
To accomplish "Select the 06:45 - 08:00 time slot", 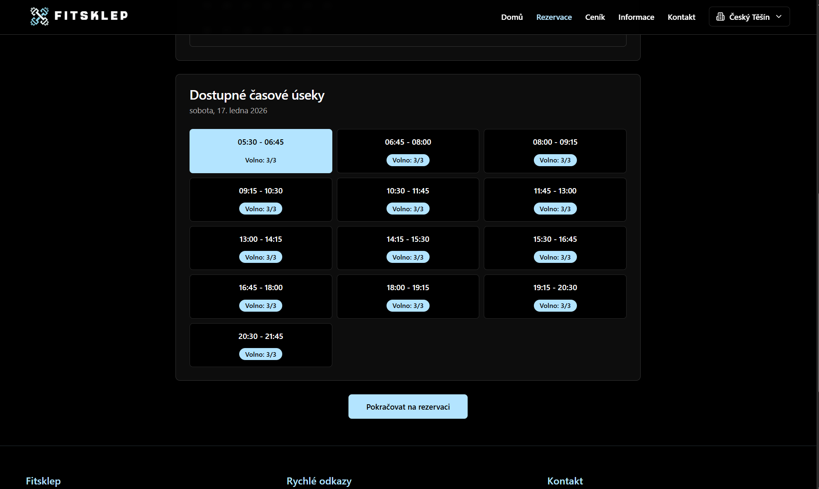I will (x=408, y=150).
